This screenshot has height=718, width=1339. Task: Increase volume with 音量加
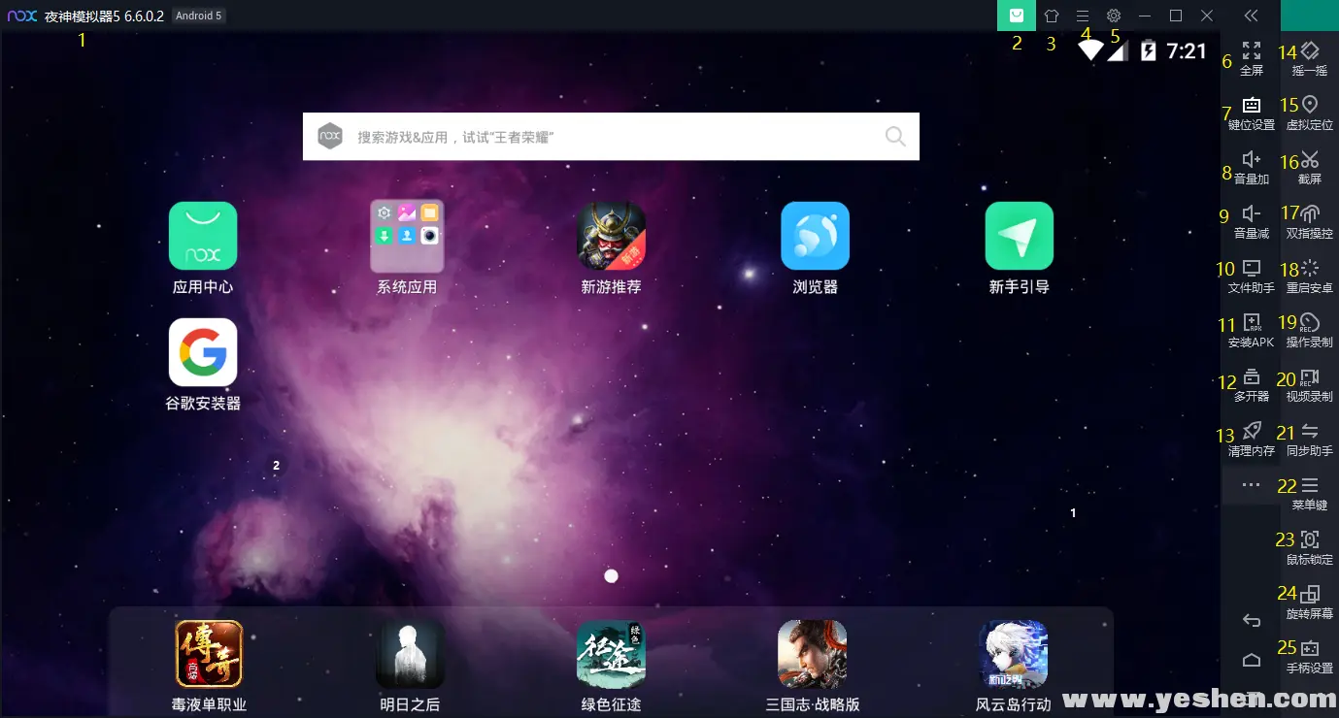pos(1251,161)
